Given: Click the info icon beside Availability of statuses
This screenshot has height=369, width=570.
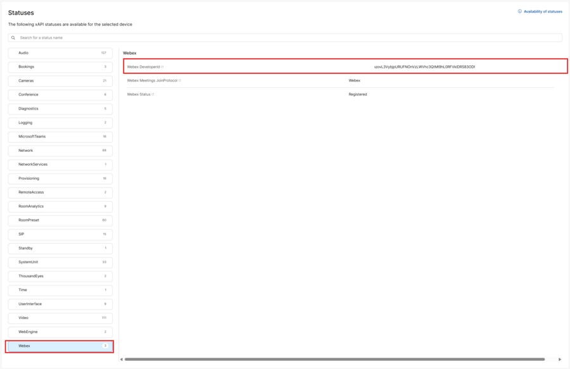Looking at the screenshot, I should [520, 11].
